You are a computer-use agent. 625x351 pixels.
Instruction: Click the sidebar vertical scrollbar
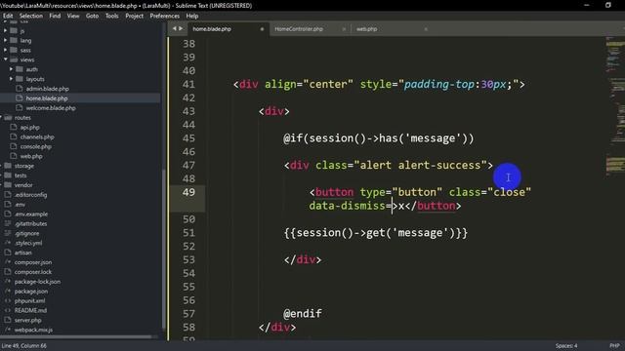[x=163, y=249]
